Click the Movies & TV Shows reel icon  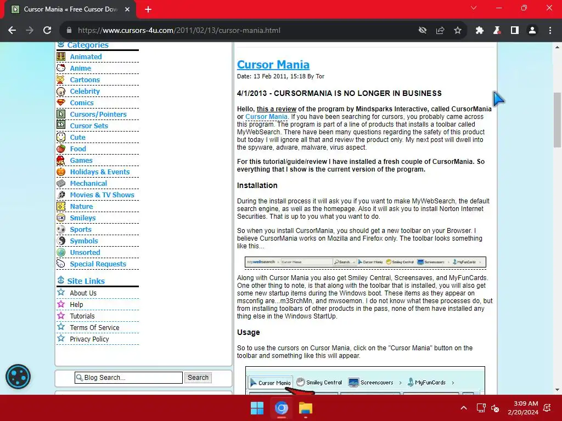[x=61, y=195]
